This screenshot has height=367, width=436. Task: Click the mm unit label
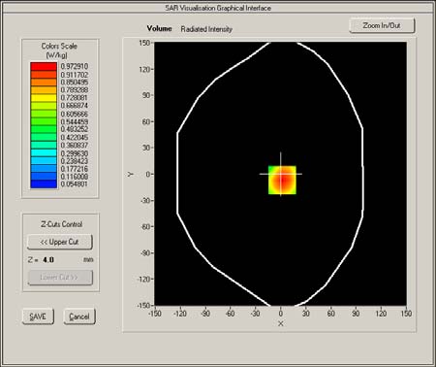click(88, 259)
